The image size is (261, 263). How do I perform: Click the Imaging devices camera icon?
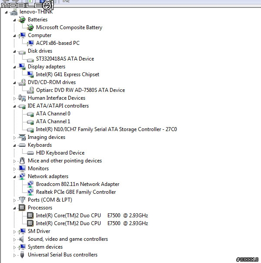tap(22, 137)
